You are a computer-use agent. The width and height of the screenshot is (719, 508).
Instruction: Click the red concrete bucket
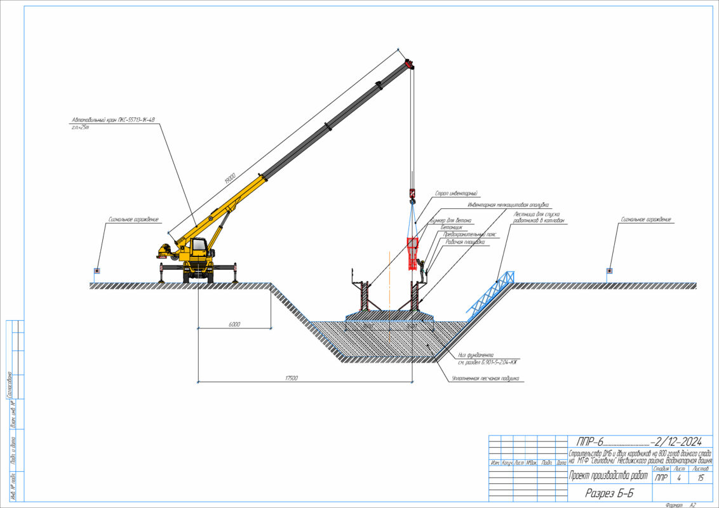pyautogui.click(x=412, y=253)
